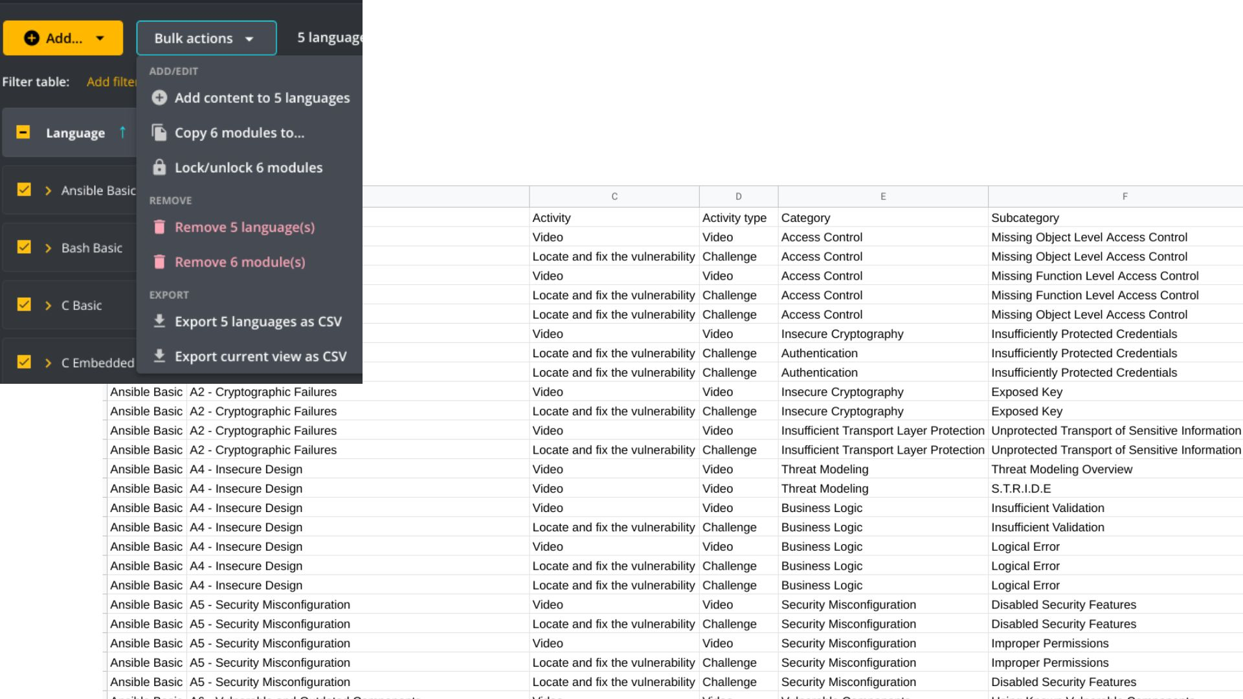
Task: Click Export 5 languages as CSV
Action: click(258, 321)
